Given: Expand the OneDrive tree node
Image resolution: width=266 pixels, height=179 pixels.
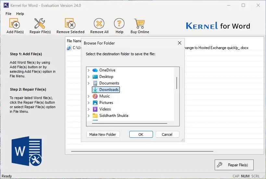Looking at the screenshot, I should click(88, 70).
